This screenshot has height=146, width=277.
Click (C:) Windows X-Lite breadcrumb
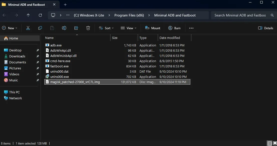point(89,15)
